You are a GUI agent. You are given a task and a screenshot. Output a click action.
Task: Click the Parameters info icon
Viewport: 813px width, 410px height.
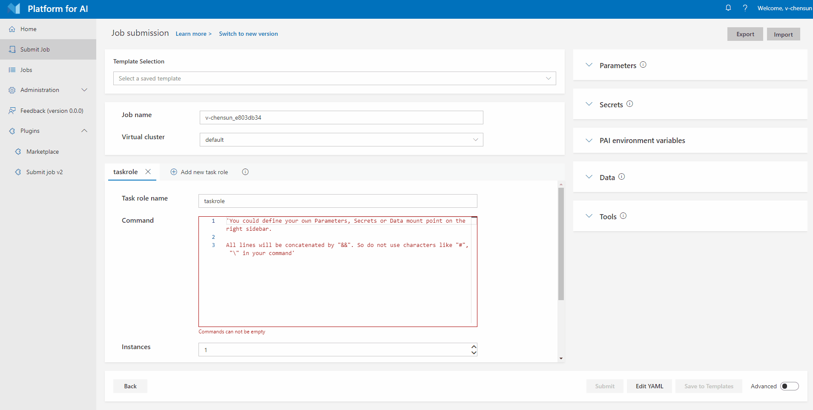pos(644,65)
